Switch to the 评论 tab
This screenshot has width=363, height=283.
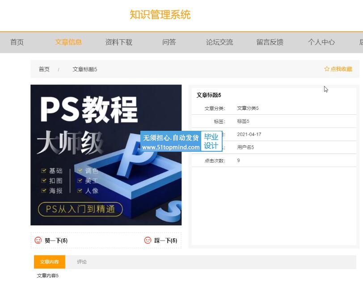pos(82,262)
